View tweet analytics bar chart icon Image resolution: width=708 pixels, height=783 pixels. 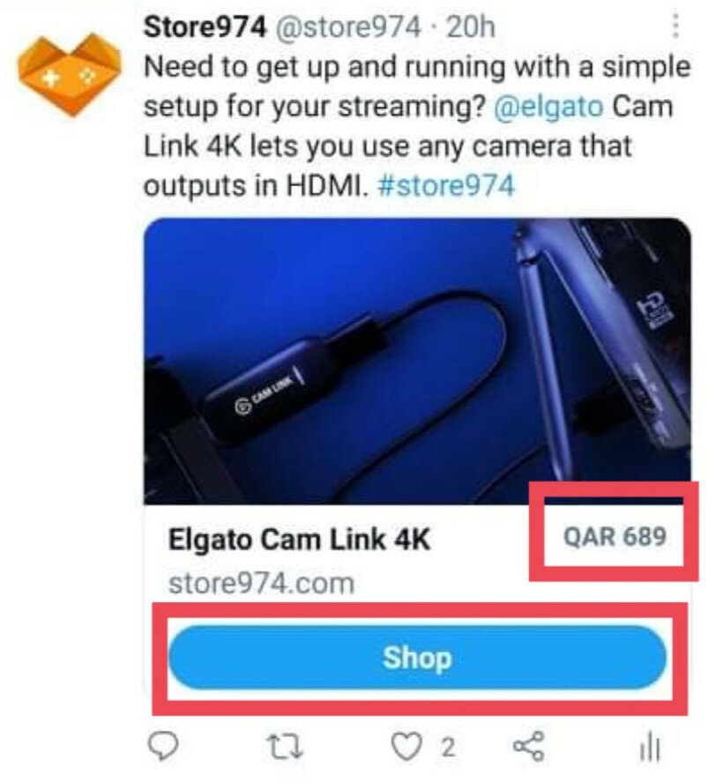(650, 747)
